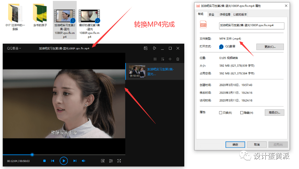
Task: Open the QQ影音 main menu dropdown
Action: tap(14, 48)
